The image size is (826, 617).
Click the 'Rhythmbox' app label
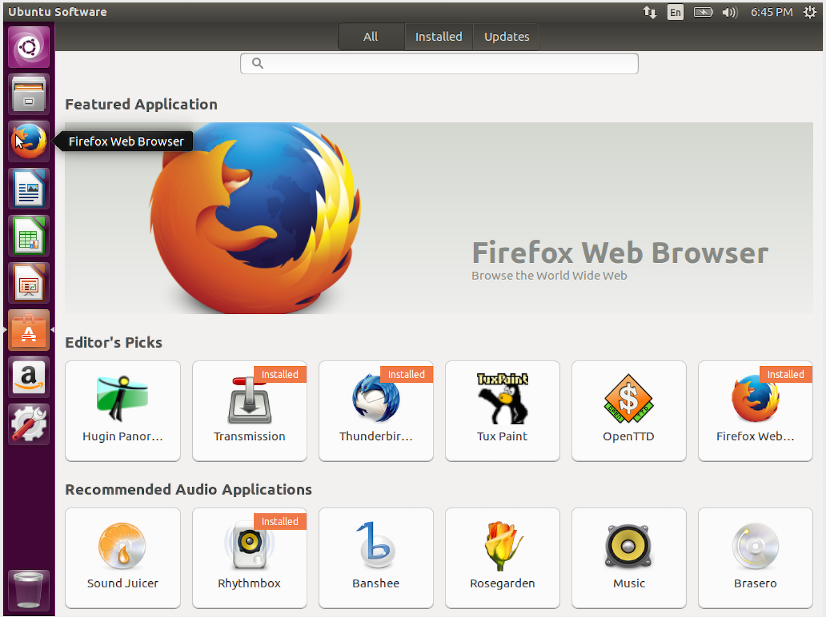(x=249, y=583)
